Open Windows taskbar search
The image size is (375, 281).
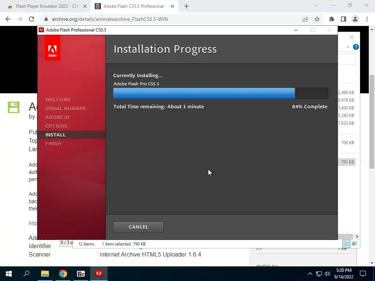pyautogui.click(x=26, y=274)
